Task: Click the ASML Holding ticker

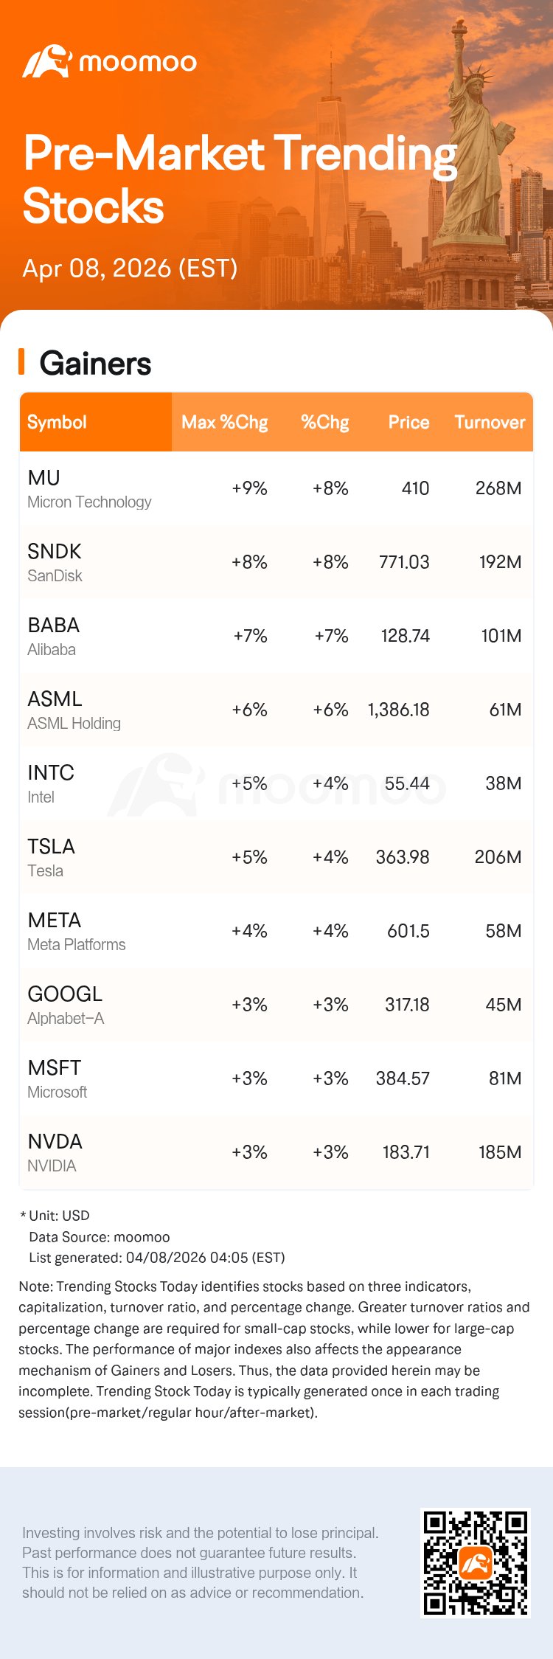Action: 55,699
